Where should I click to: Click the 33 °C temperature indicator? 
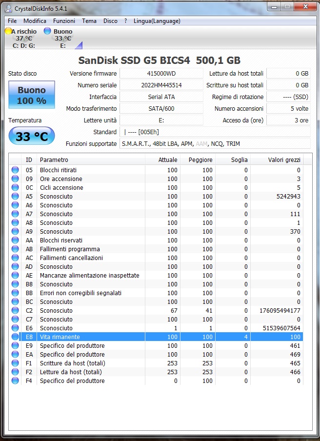coord(32,136)
